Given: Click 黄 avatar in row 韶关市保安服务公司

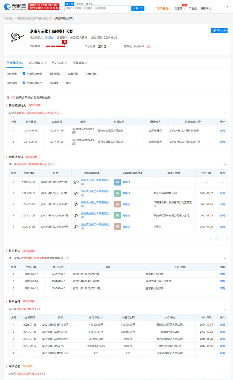Looking at the screenshot, I should (x=118, y=193).
